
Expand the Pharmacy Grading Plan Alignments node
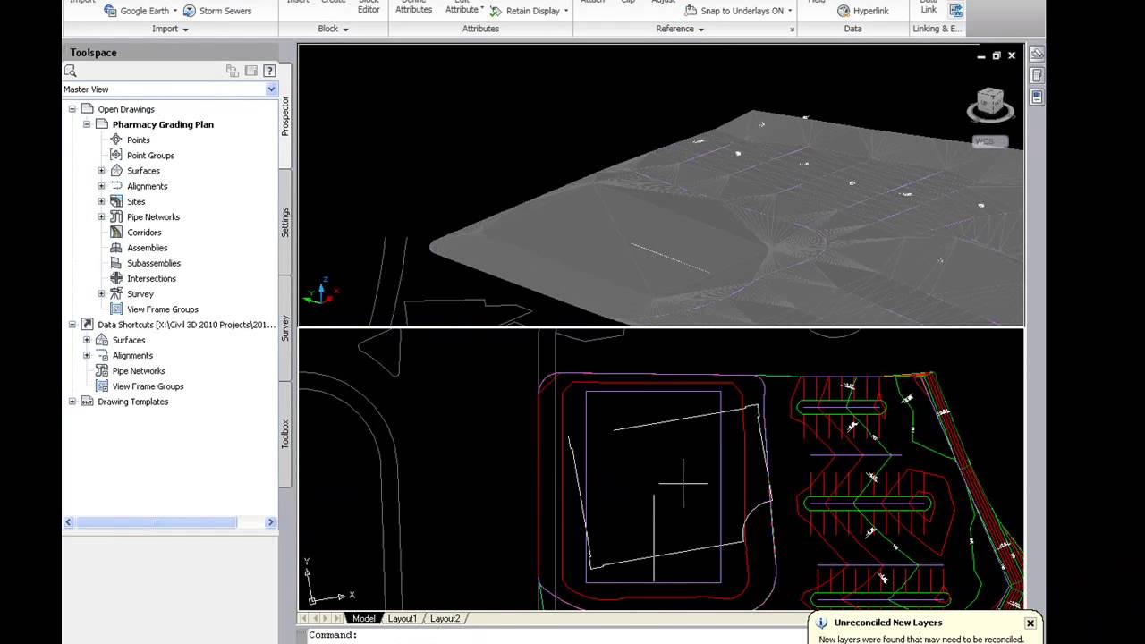pos(101,186)
